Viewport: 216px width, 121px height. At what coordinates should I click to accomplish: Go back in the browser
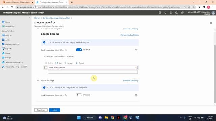pos(3,7)
